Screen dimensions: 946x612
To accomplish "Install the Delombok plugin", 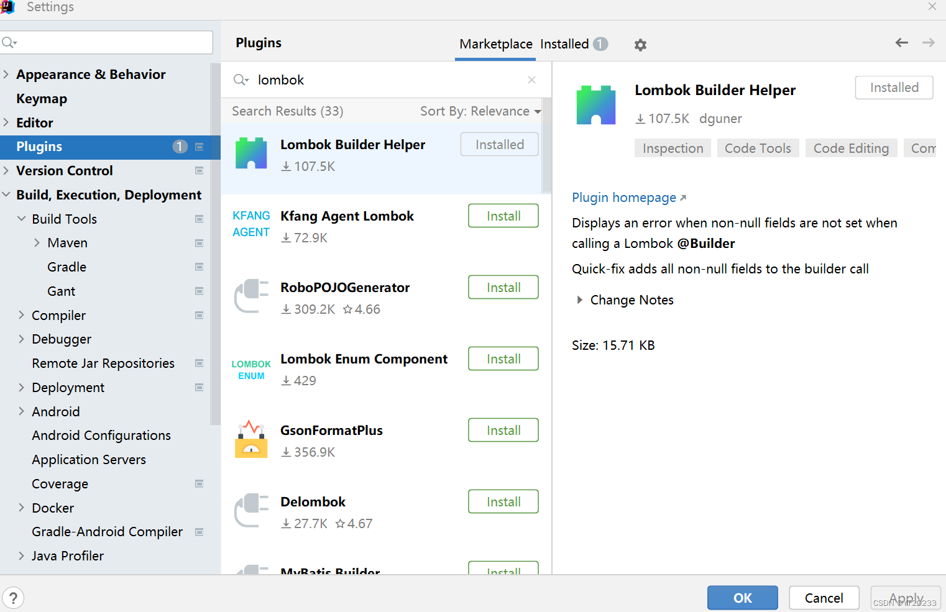I will click(503, 501).
